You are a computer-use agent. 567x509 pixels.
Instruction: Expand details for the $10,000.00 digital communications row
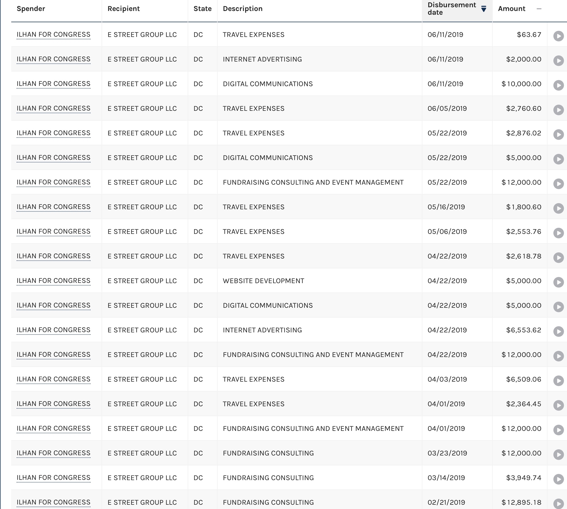pyautogui.click(x=558, y=85)
